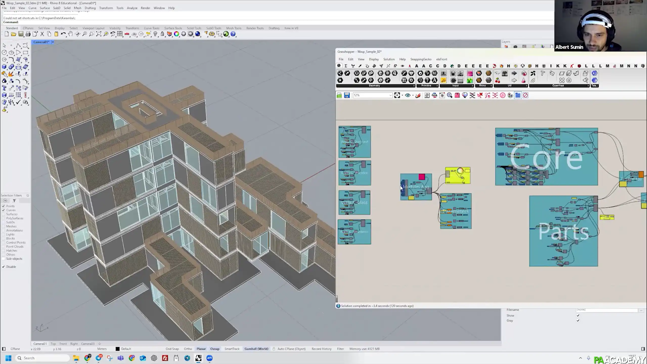The width and height of the screenshot is (647, 364).
Task: Open a Grasshopper file
Action: [x=339, y=95]
